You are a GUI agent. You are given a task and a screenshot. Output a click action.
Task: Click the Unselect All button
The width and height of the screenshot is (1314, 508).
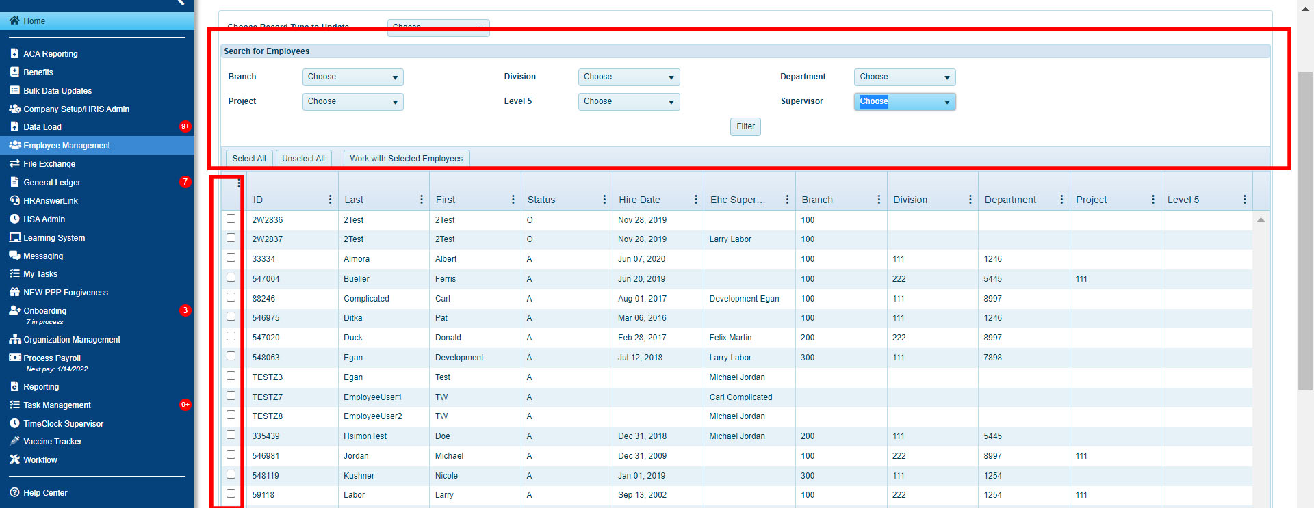point(303,159)
